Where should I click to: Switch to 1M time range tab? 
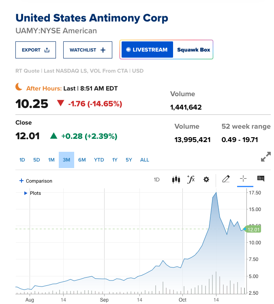point(51,160)
